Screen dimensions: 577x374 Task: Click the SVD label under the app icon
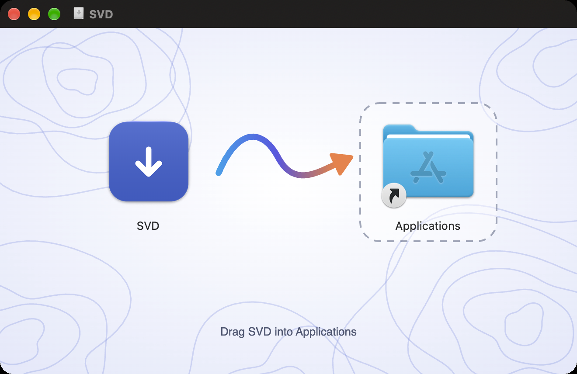(148, 226)
